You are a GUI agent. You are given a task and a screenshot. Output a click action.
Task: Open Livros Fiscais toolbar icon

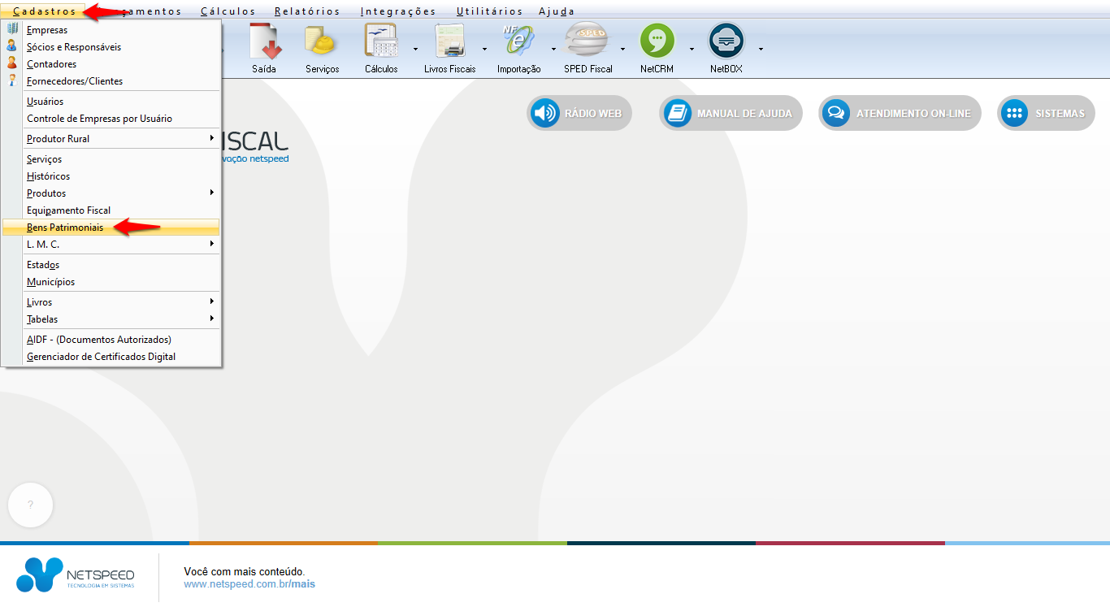[449, 48]
